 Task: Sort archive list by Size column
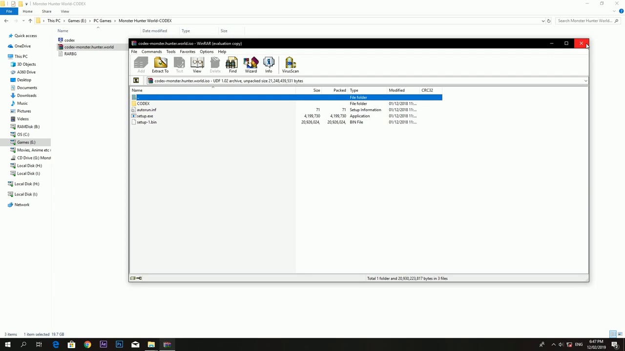[309, 90]
